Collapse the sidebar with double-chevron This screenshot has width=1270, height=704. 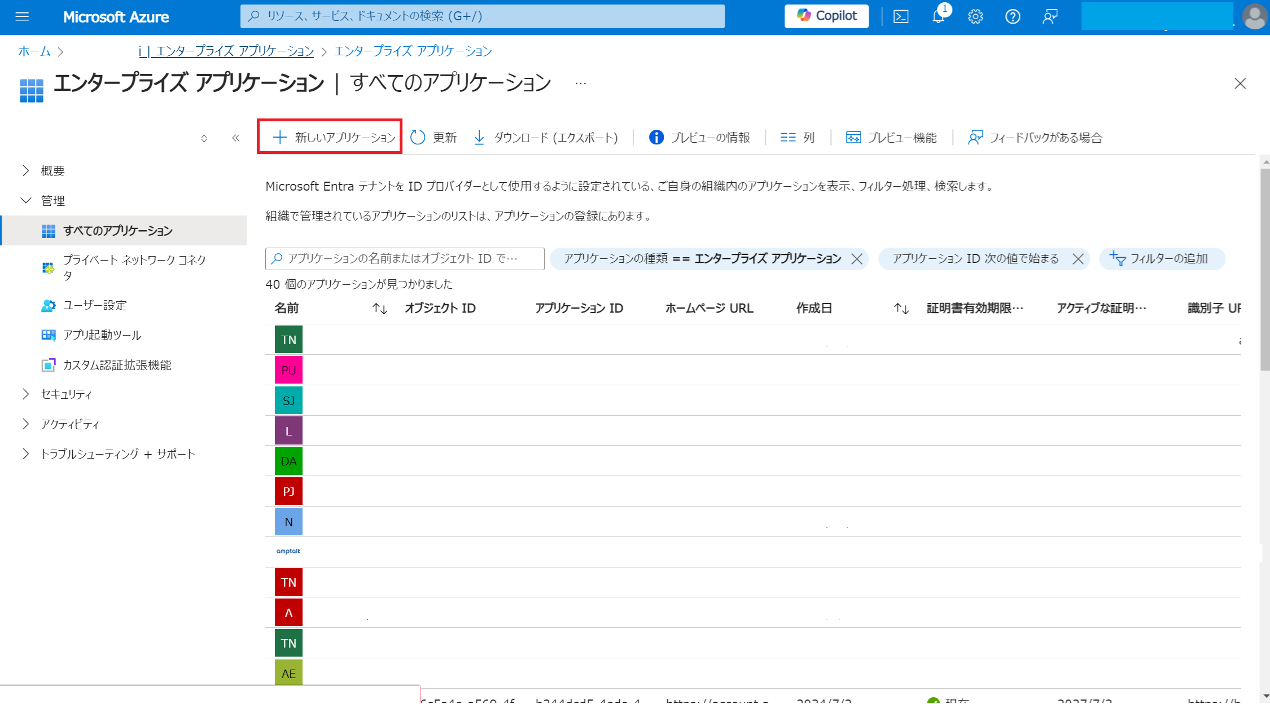[236, 138]
